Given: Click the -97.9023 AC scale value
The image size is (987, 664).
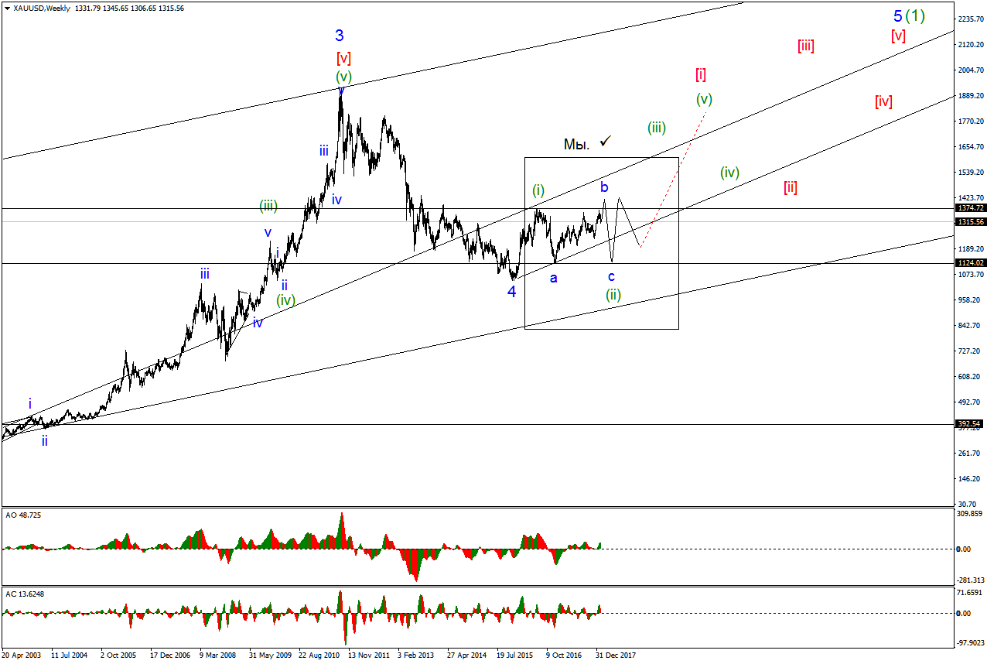Looking at the screenshot, I should 970,642.
